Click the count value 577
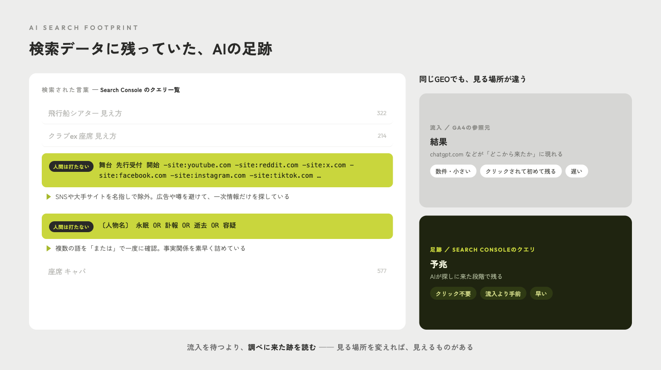This screenshot has height=370, width=661. pyautogui.click(x=382, y=271)
